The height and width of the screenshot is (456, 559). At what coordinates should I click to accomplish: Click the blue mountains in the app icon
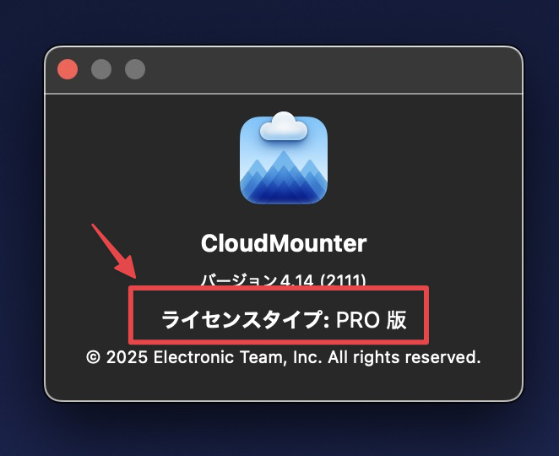pyautogui.click(x=284, y=177)
